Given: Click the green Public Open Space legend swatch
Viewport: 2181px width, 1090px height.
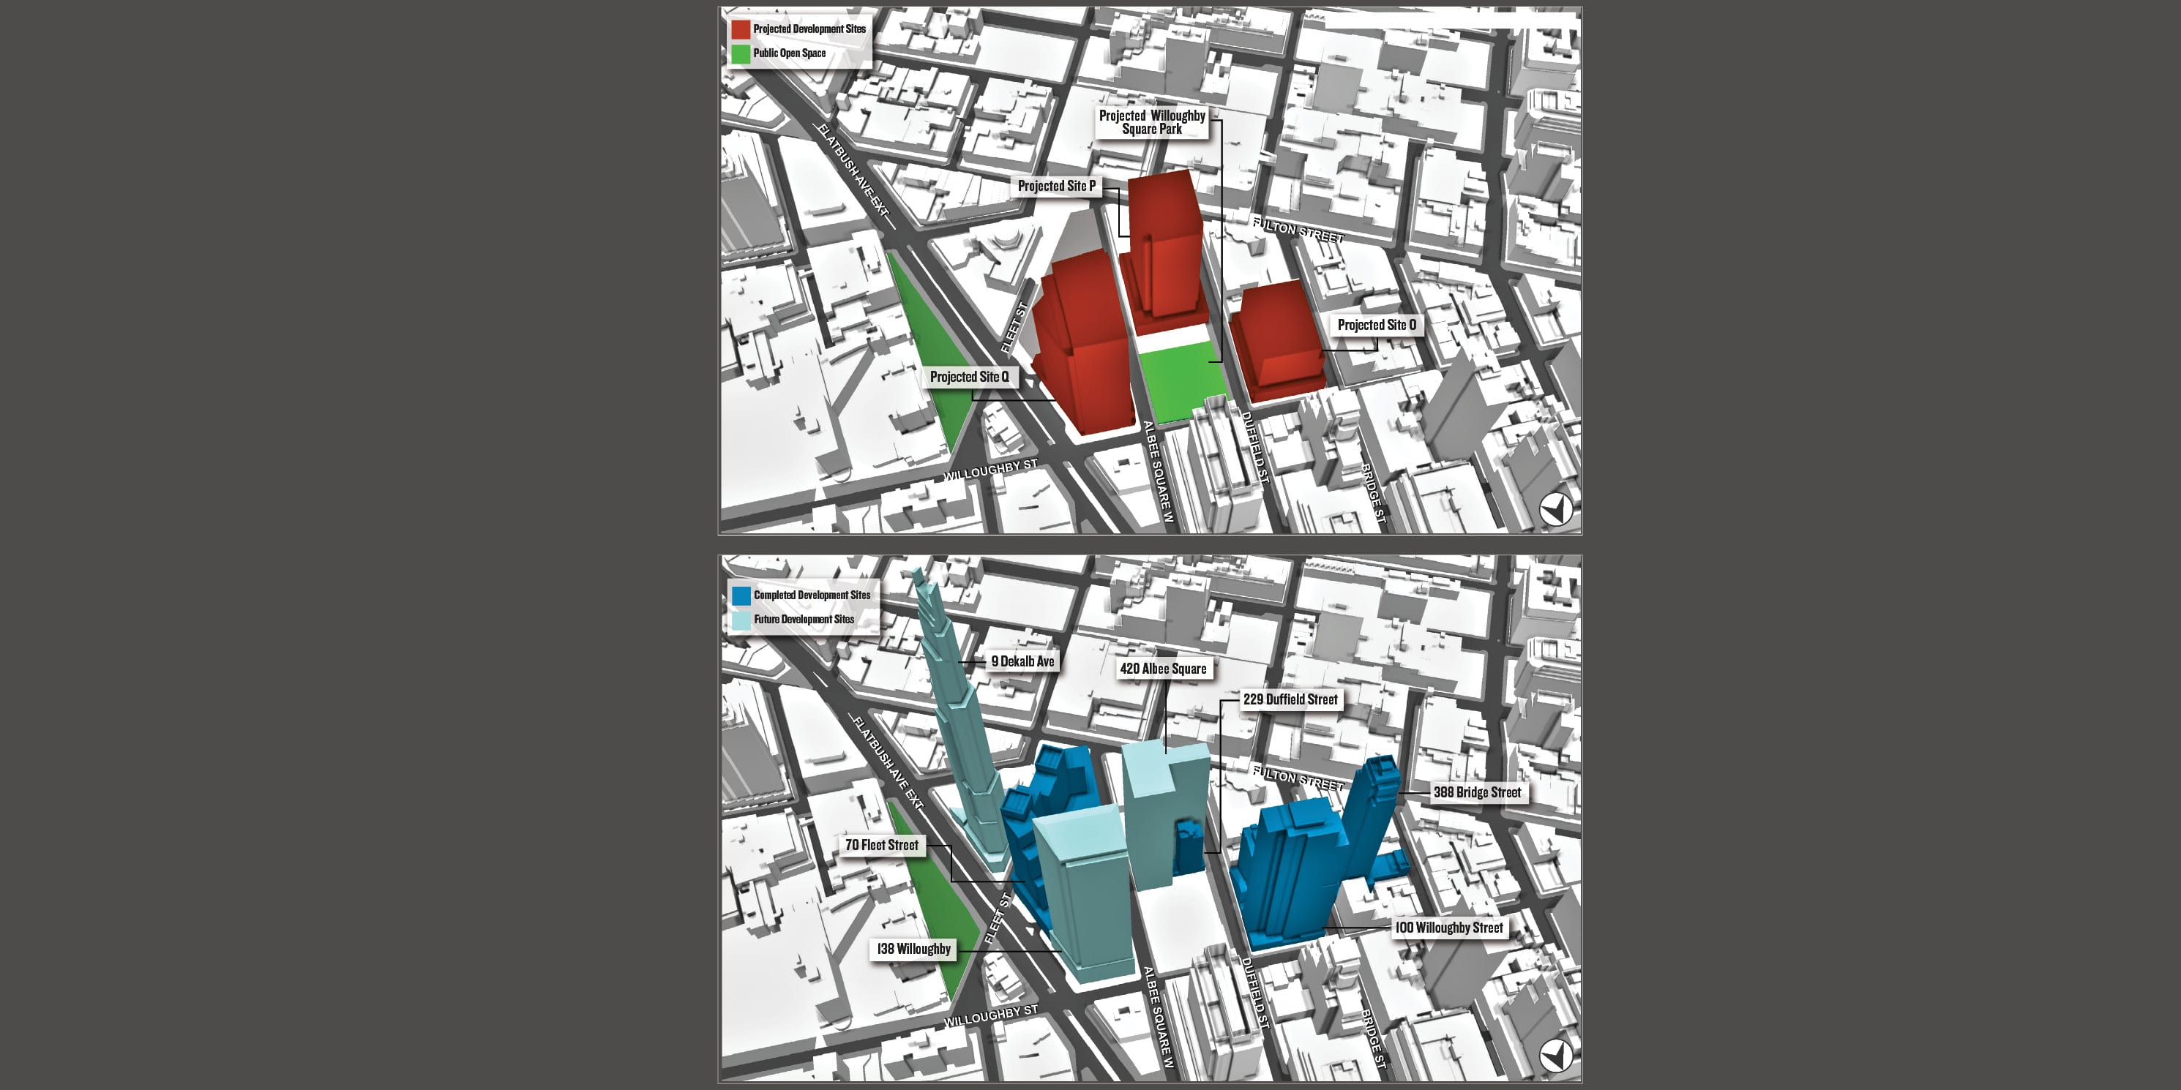Looking at the screenshot, I should [741, 53].
